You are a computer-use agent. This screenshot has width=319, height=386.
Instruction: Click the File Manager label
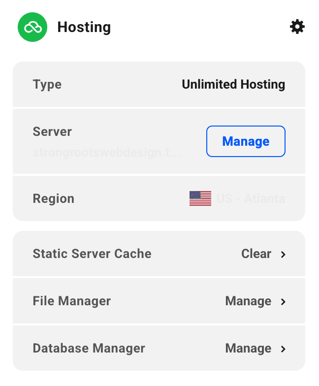72,301
